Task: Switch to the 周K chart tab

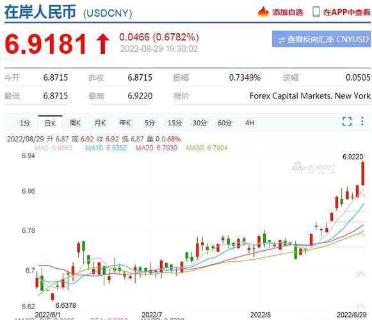Action: click(x=75, y=123)
